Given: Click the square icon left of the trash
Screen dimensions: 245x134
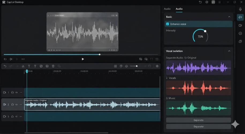Looking at the screenshot, I should click(47, 66).
